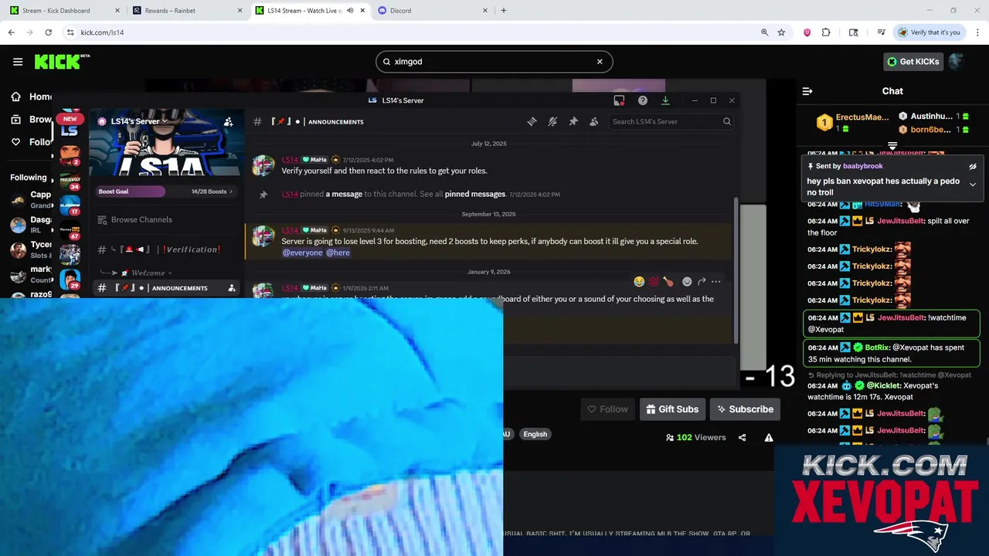Go to Kick Home in sidebar

point(32,97)
